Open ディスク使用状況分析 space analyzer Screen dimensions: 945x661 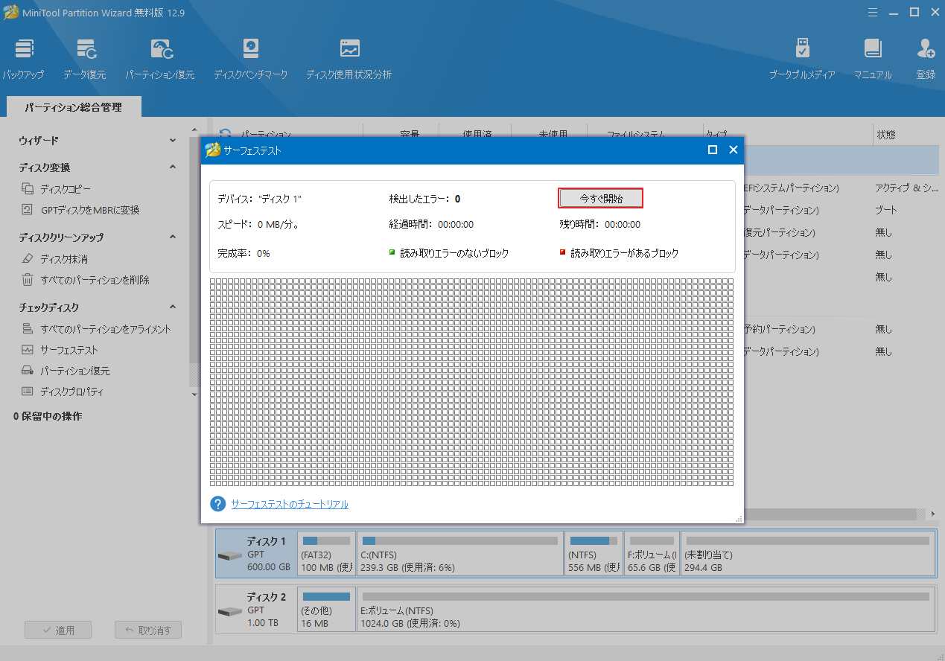click(x=349, y=60)
